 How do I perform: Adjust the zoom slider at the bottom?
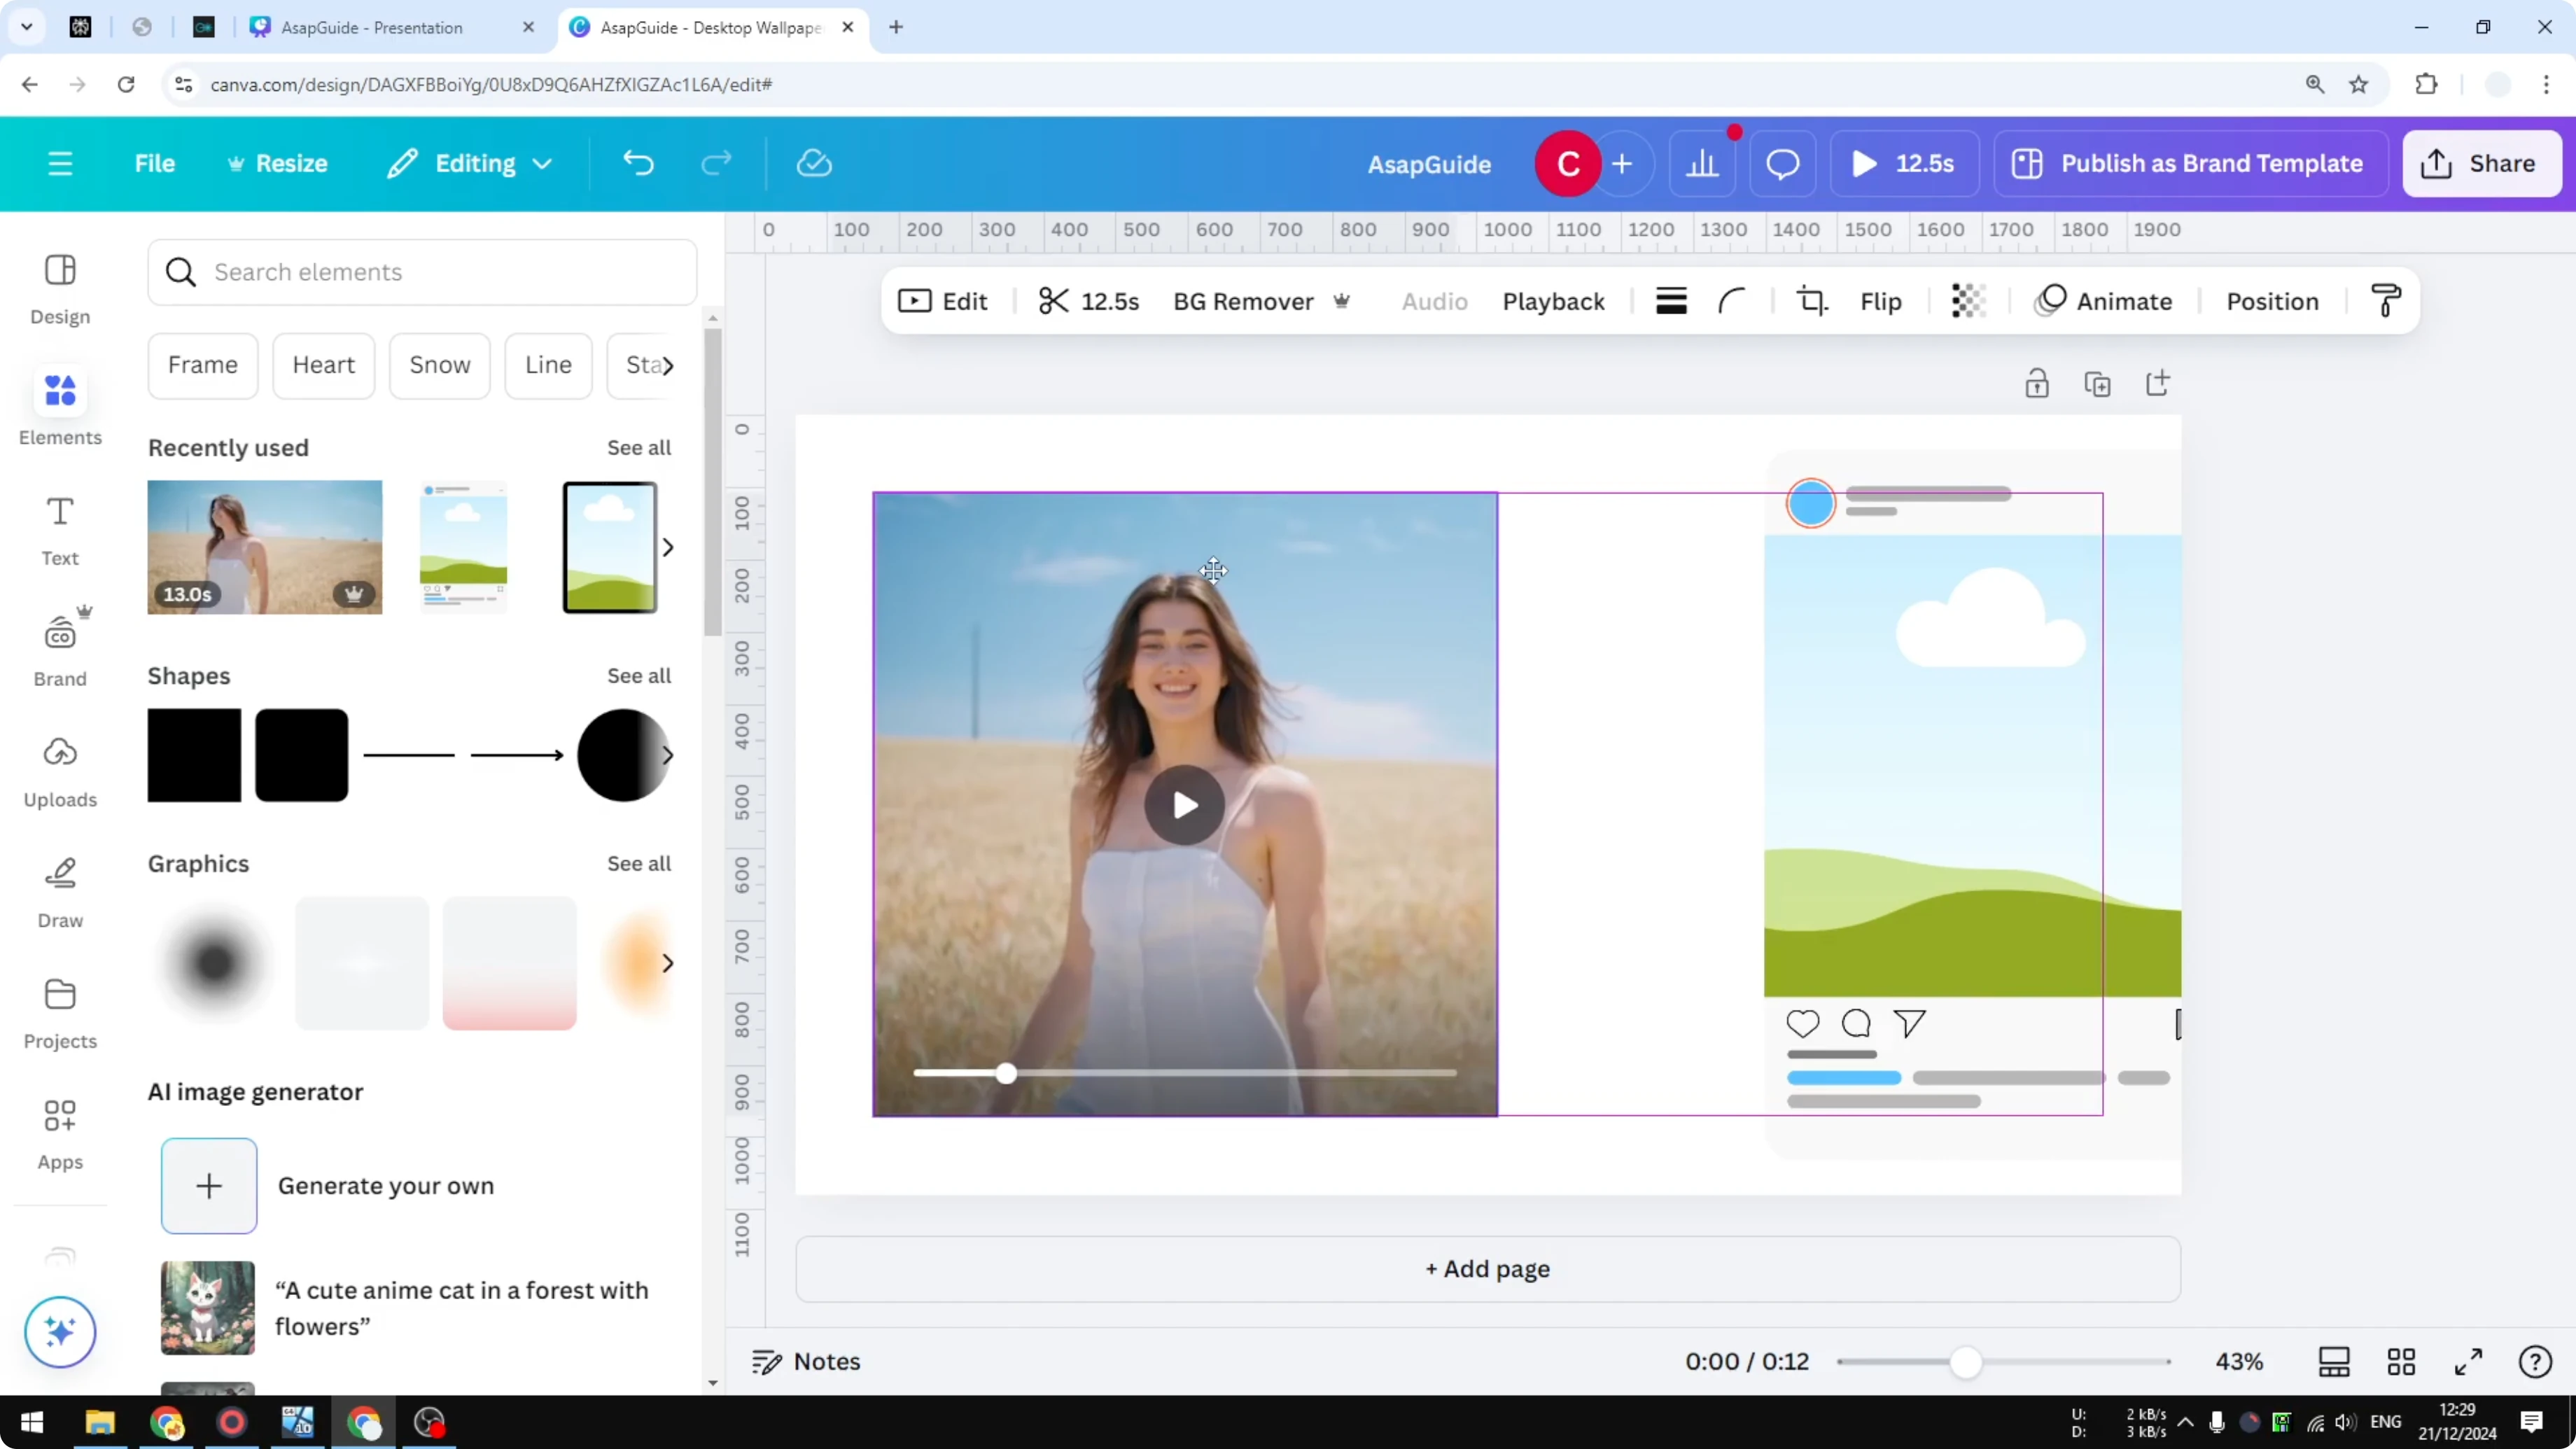(x=1967, y=1361)
